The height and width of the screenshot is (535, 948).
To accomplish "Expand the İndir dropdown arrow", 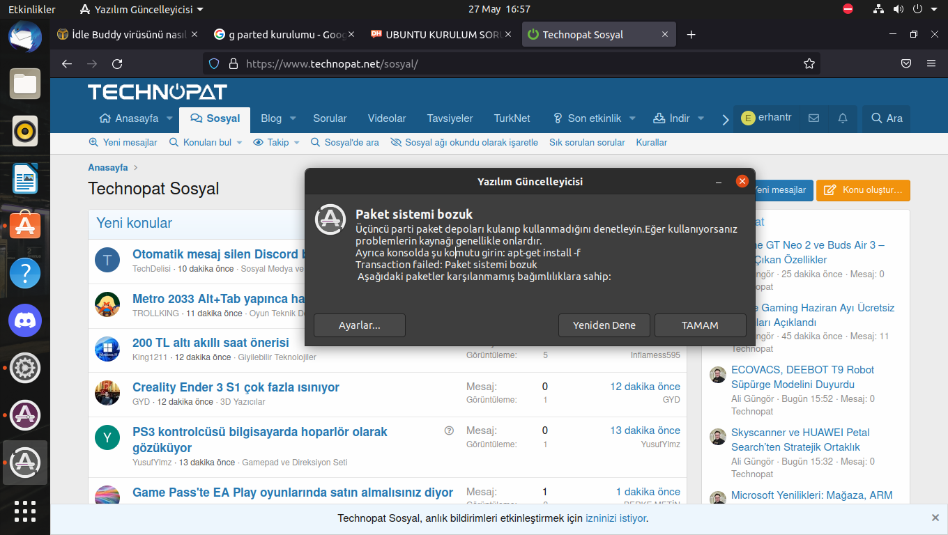I will coord(701,118).
